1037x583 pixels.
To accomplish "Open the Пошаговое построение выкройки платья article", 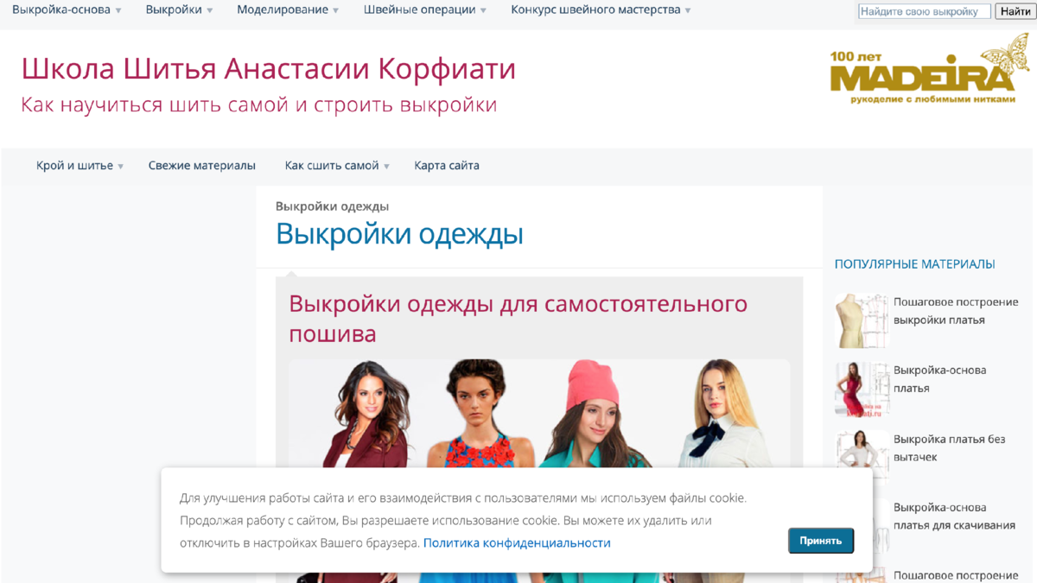I will [x=955, y=311].
